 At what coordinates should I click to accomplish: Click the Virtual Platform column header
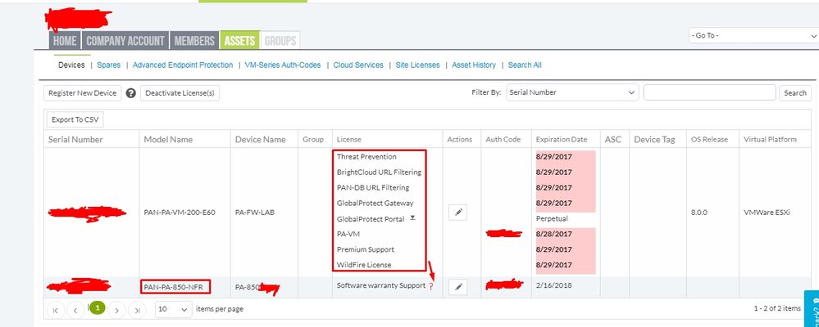click(x=770, y=139)
